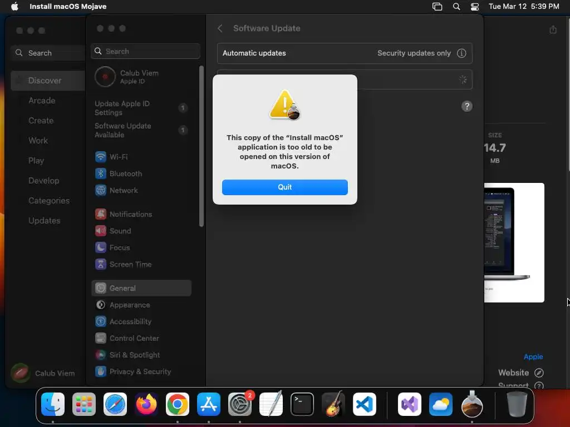Open Firefox from the Dock
This screenshot has height=427, width=570.
point(146,404)
